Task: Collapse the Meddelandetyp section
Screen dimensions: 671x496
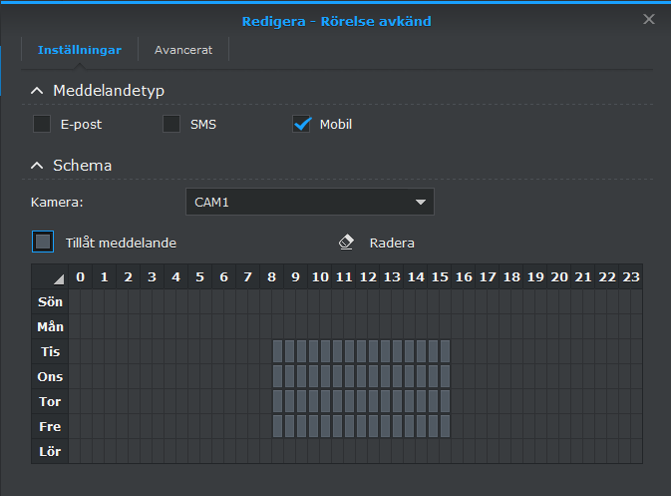Action: pyautogui.click(x=38, y=91)
